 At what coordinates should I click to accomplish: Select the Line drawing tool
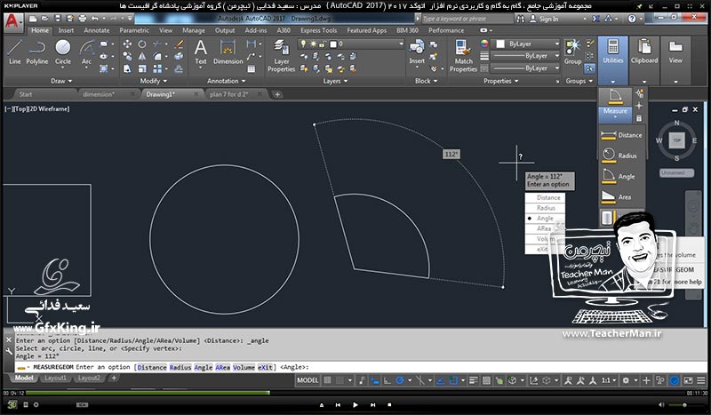click(14, 52)
